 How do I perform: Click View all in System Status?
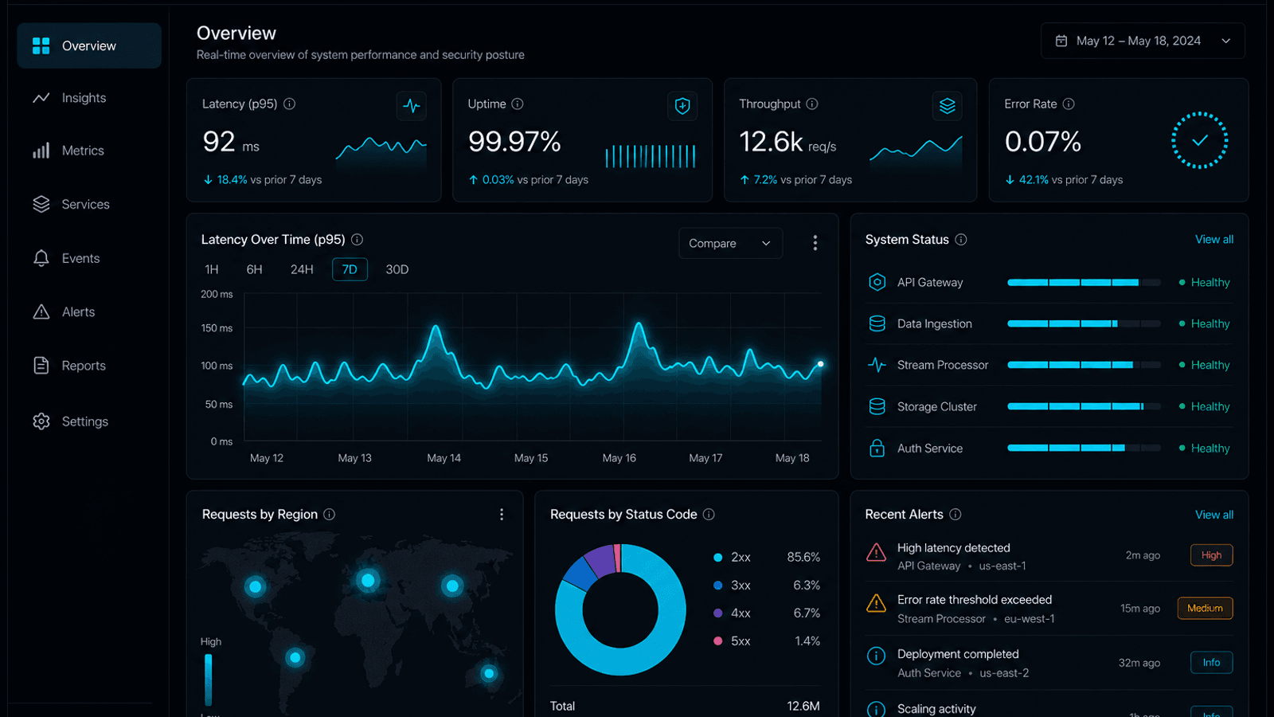1214,239
